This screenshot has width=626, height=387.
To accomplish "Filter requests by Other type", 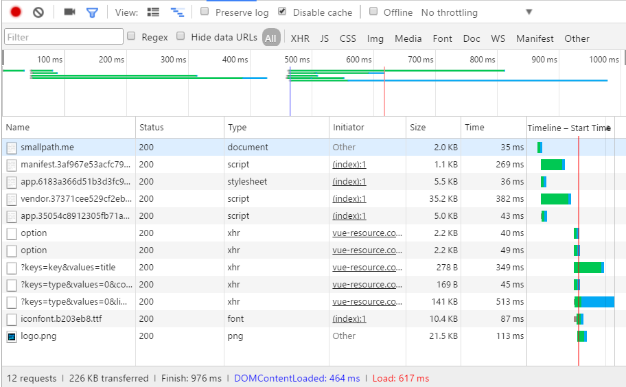I will click(x=577, y=38).
